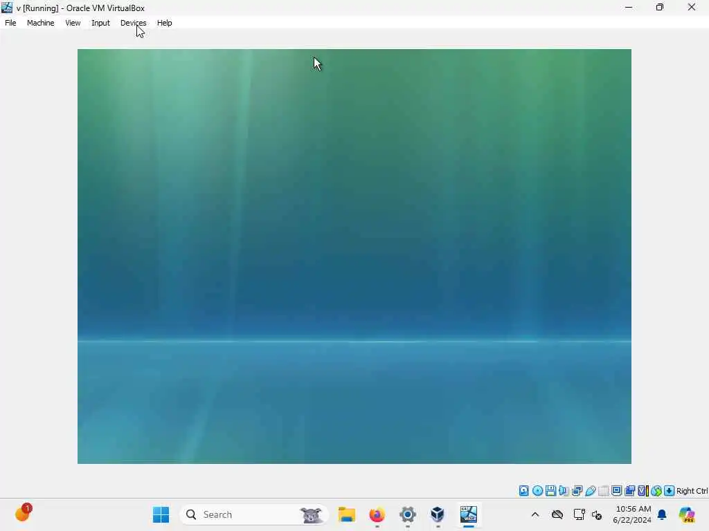Open the View menu
This screenshot has width=709, height=531.
(73, 23)
